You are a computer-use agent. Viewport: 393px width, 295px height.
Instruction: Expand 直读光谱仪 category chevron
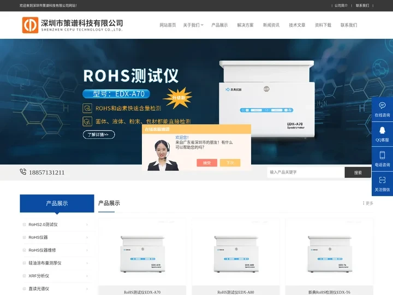click(87, 289)
